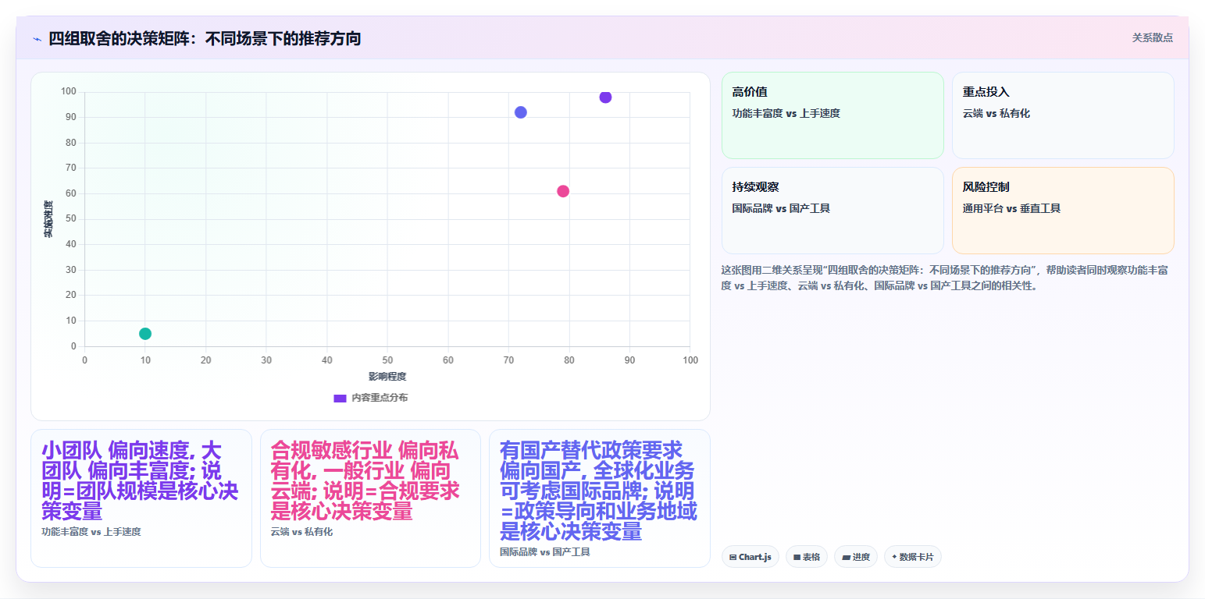Click the blue 有国产替代政策要求 headline
Viewport: 1205px width, 599px height.
599,491
